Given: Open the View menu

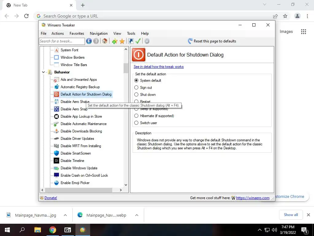Looking at the screenshot, I should pos(117,33).
